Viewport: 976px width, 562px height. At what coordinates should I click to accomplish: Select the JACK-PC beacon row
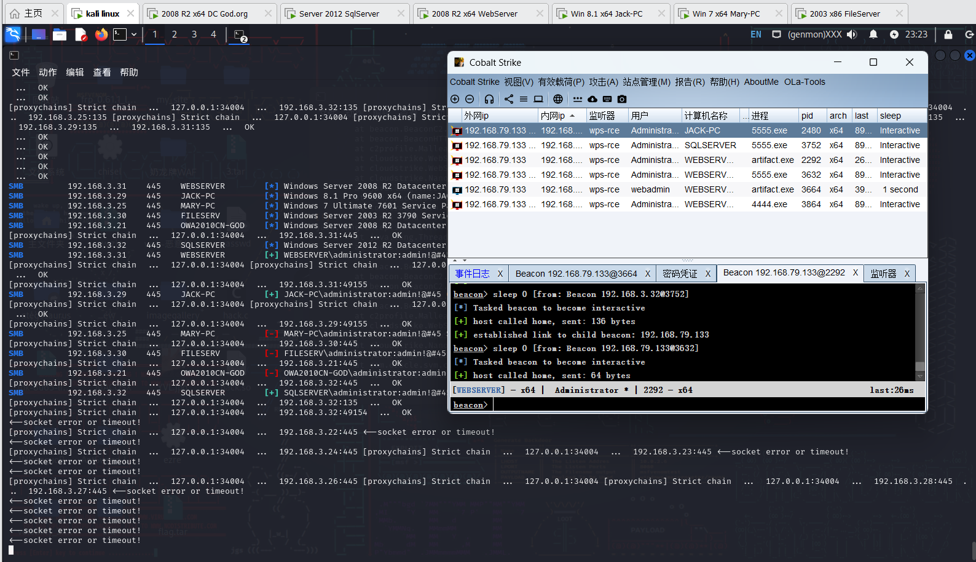coord(687,130)
